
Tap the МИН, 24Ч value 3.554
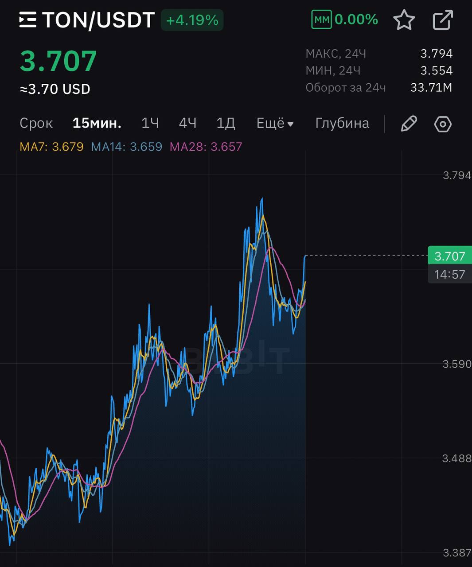[x=437, y=70]
